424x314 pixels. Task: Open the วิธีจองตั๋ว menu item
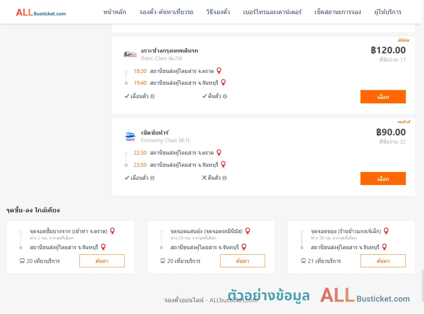coord(218,12)
